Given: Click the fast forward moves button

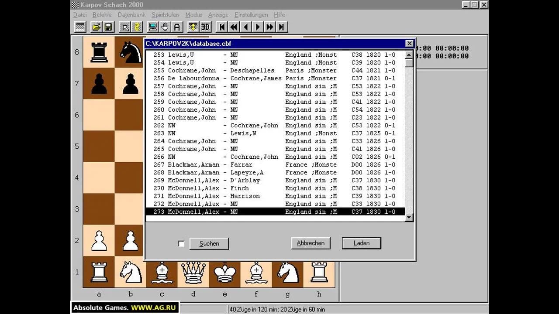Looking at the screenshot, I should (269, 27).
